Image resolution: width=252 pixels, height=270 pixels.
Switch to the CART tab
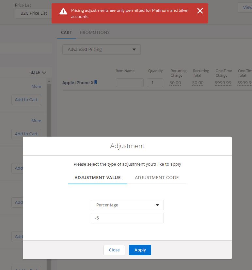point(67,33)
